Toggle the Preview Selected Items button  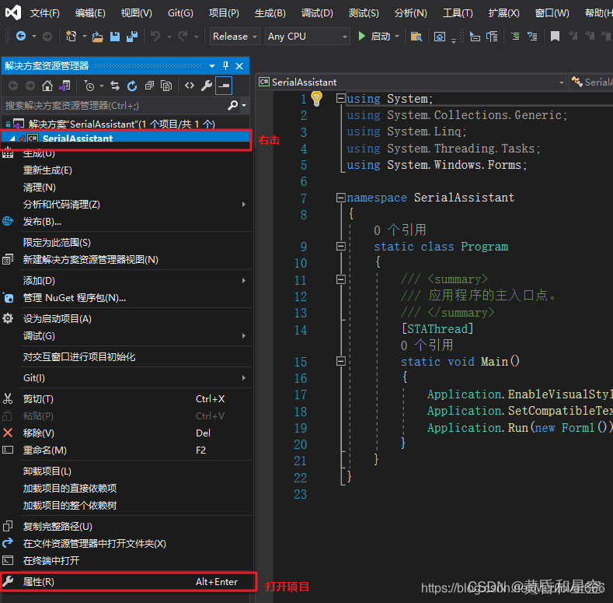(224, 86)
